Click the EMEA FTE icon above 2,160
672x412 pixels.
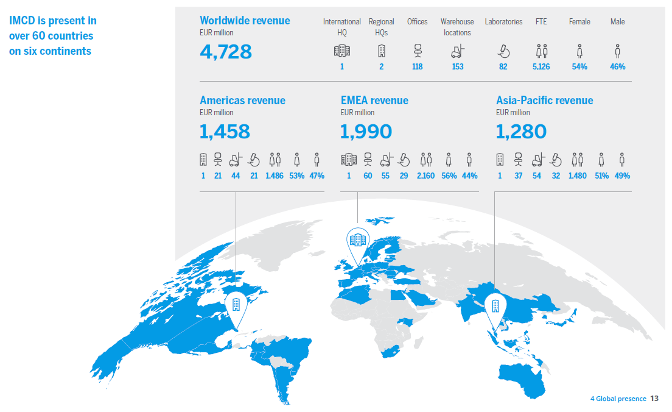coord(426,160)
